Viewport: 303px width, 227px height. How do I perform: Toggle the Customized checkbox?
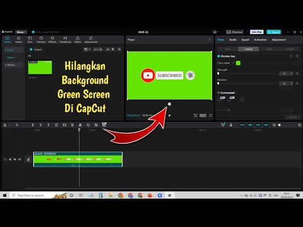218,93
